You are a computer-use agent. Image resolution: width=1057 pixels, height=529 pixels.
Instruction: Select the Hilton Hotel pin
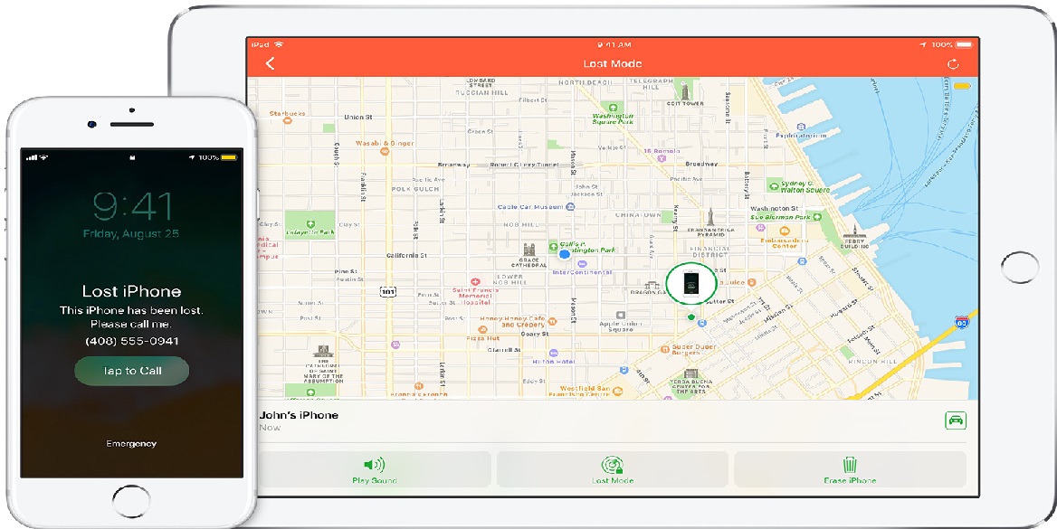pos(554,353)
